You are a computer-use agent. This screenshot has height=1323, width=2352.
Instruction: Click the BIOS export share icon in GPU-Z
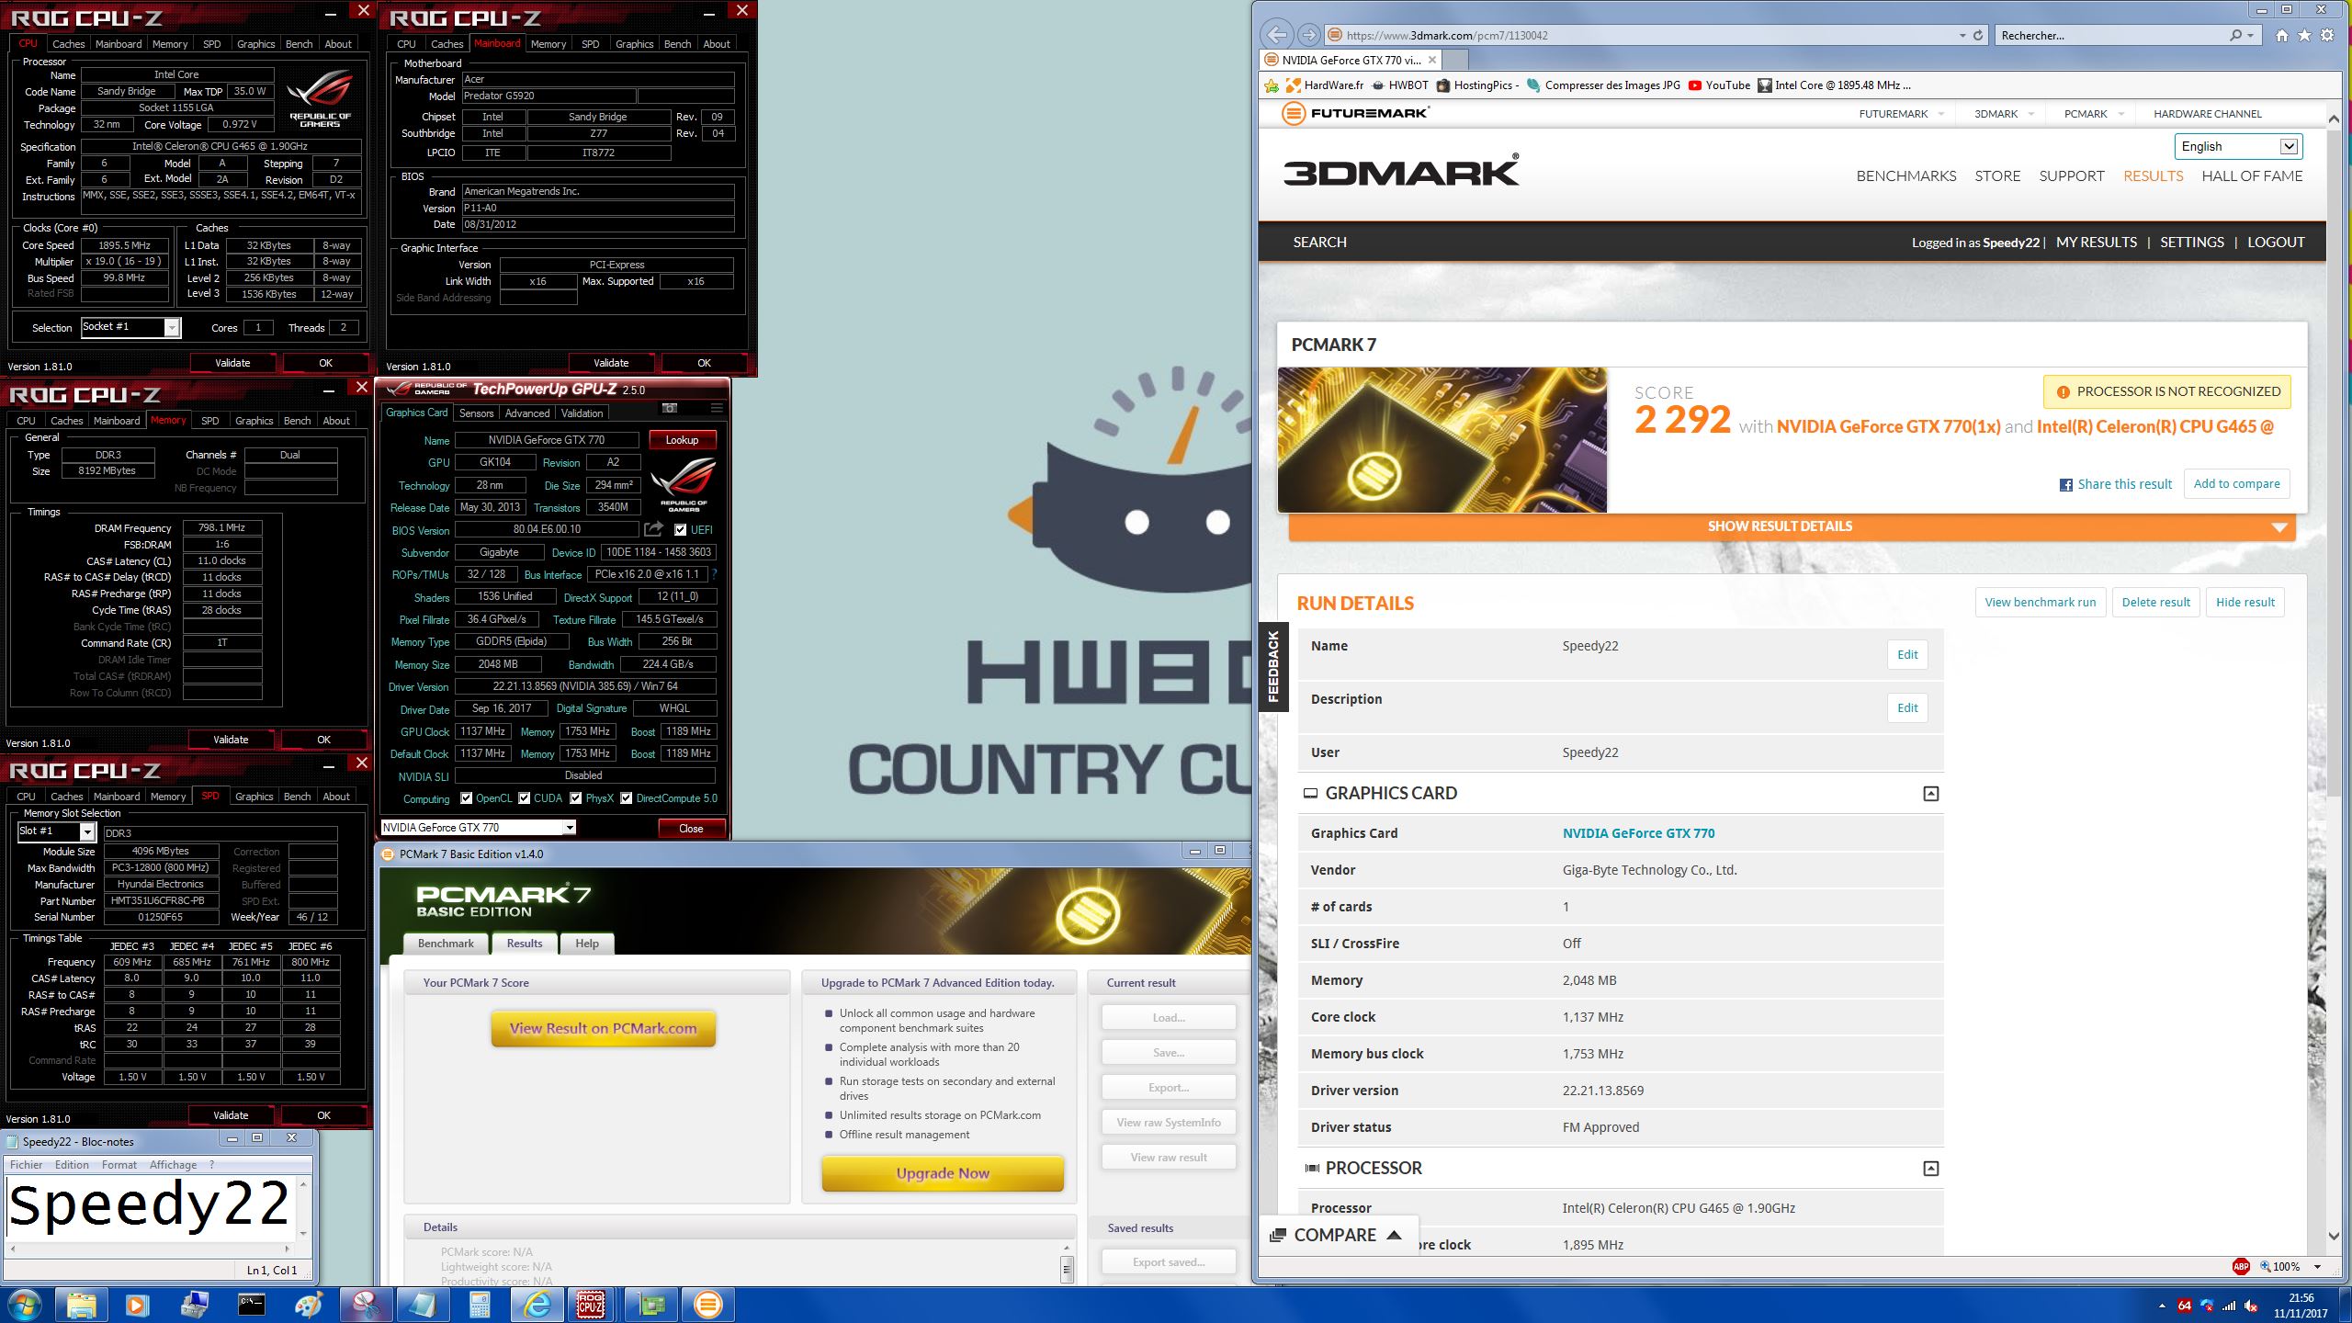(x=653, y=529)
